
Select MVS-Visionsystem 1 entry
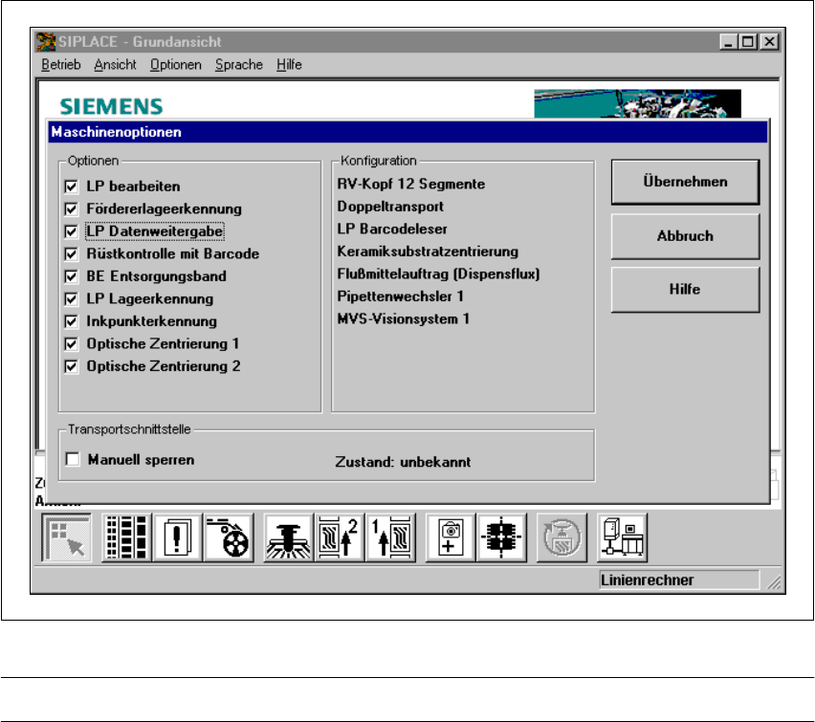click(x=404, y=318)
